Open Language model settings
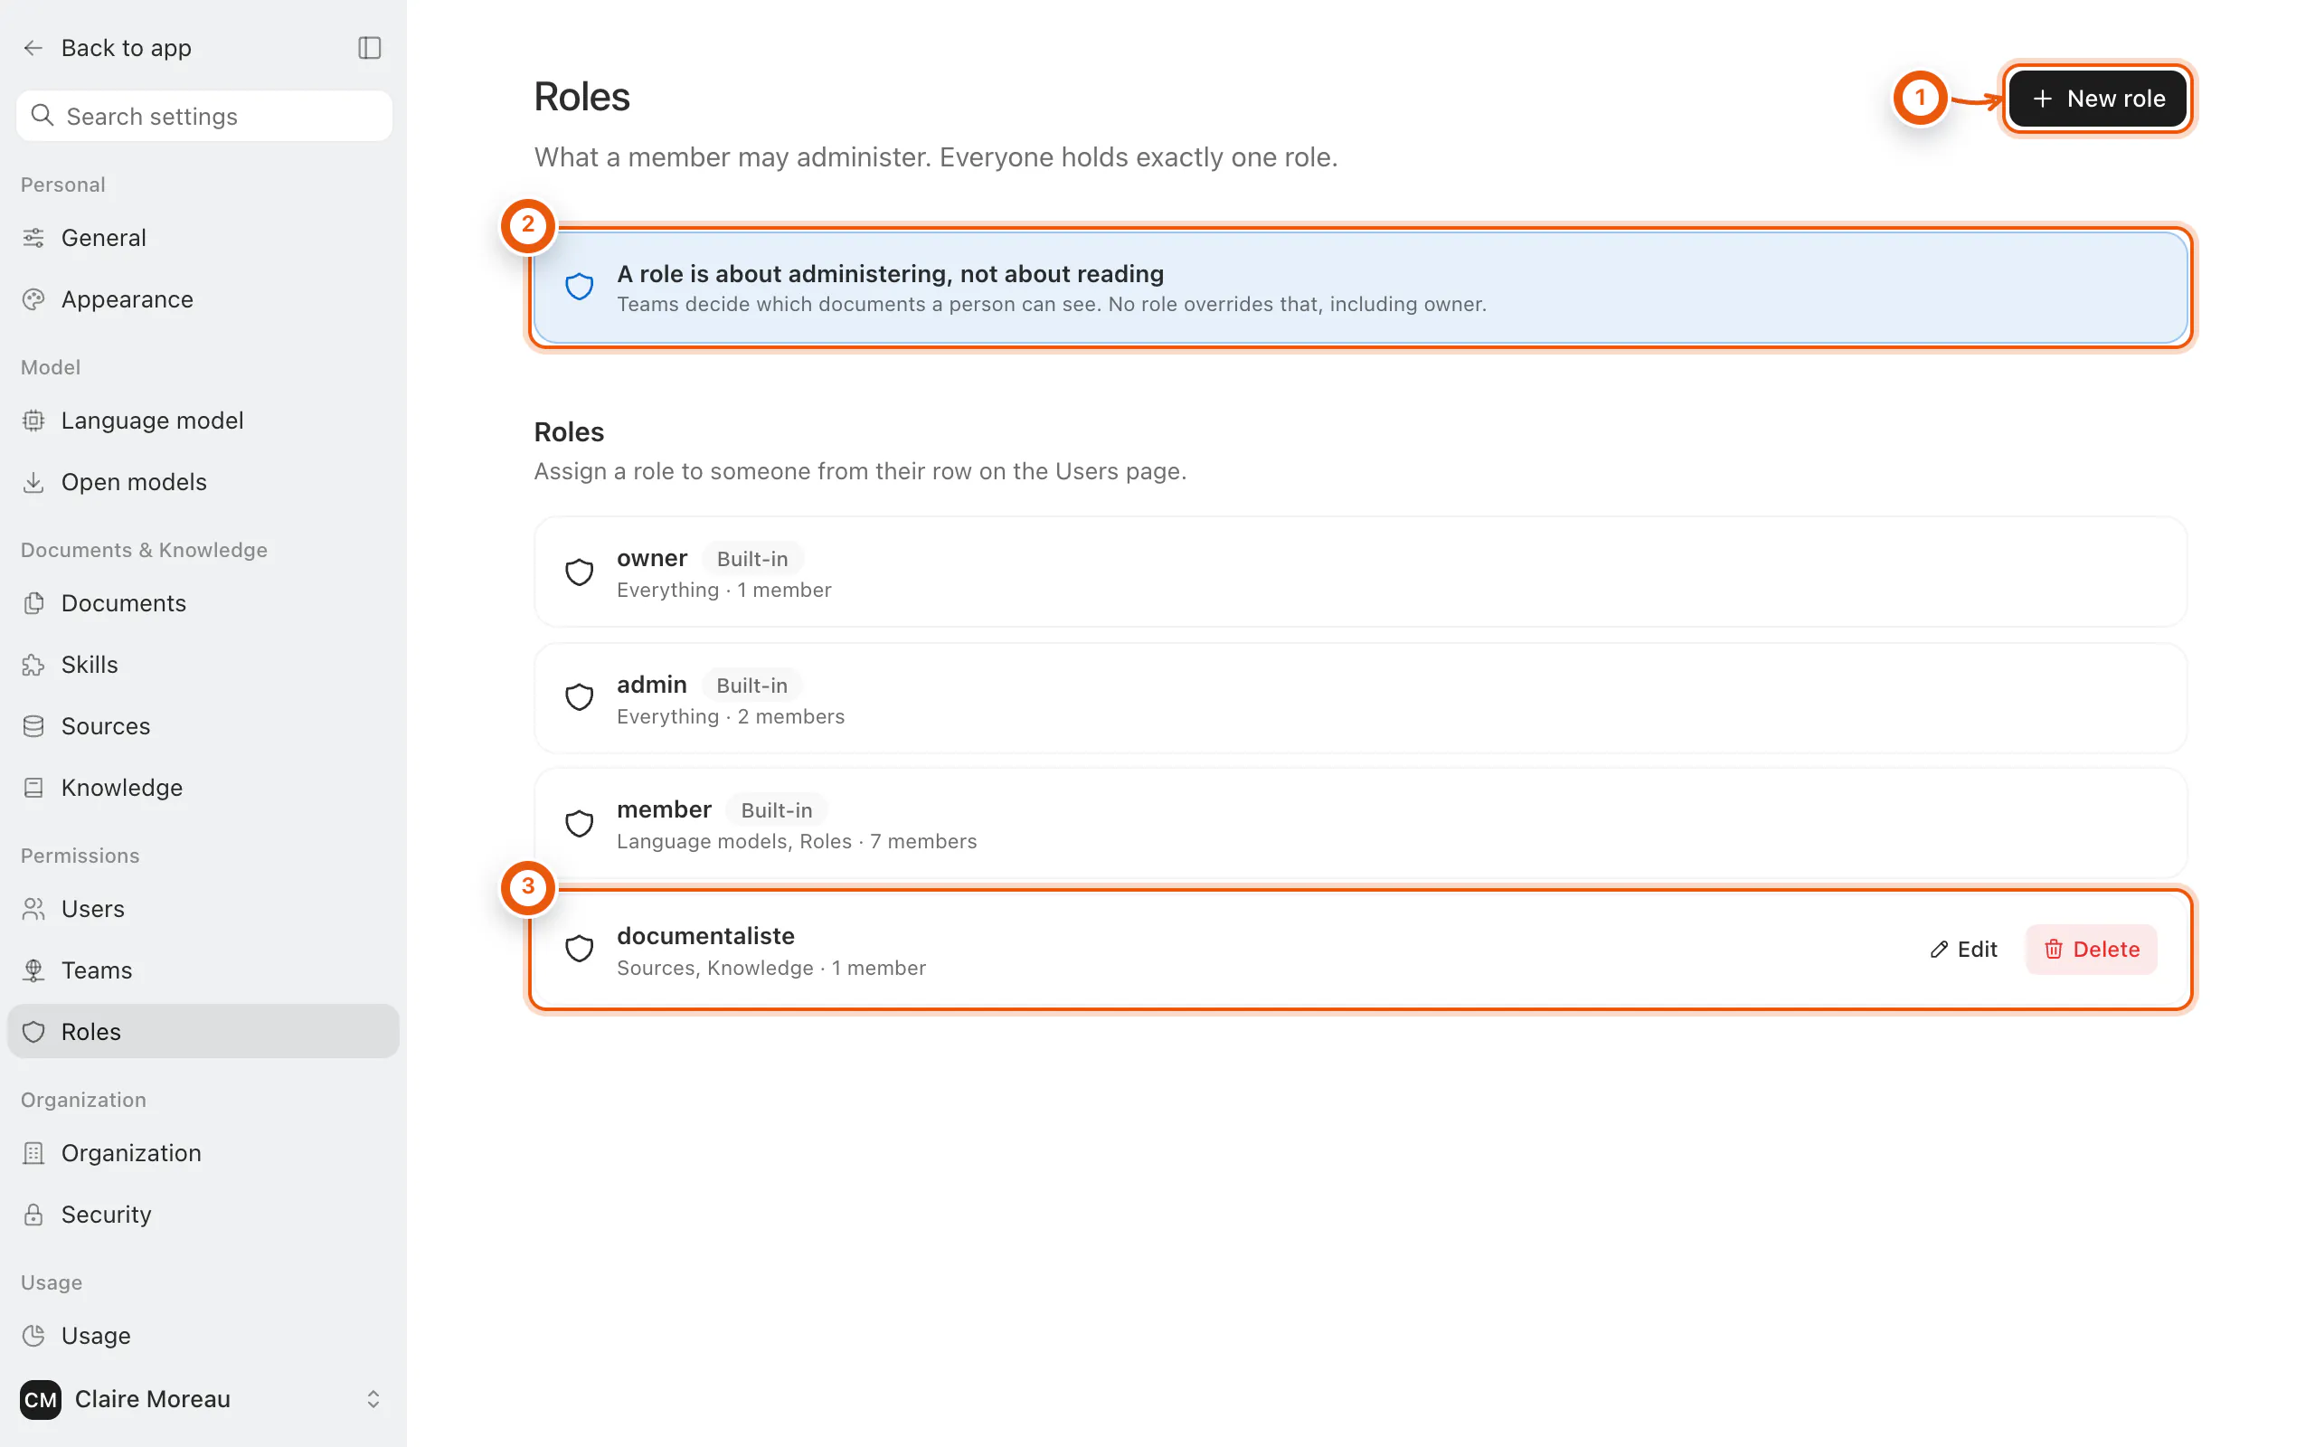This screenshot has width=2315, height=1447. (203, 421)
